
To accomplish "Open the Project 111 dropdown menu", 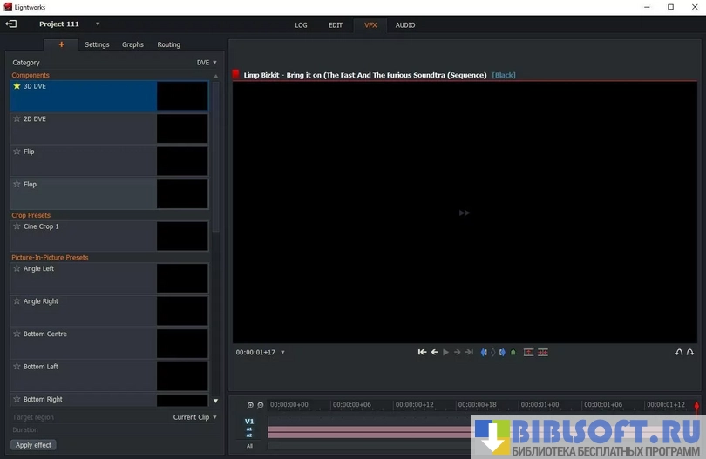I will click(x=98, y=24).
